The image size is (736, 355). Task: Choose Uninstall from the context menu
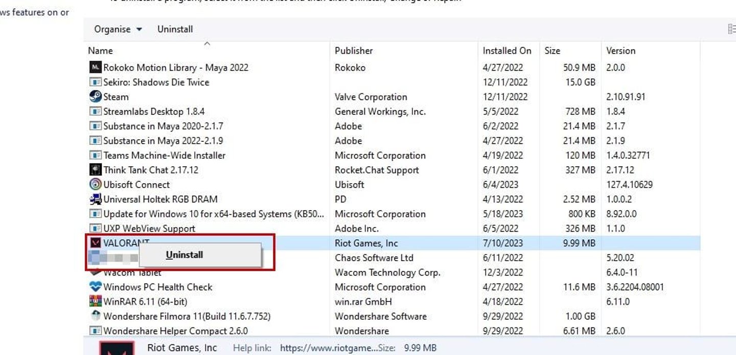[184, 255]
